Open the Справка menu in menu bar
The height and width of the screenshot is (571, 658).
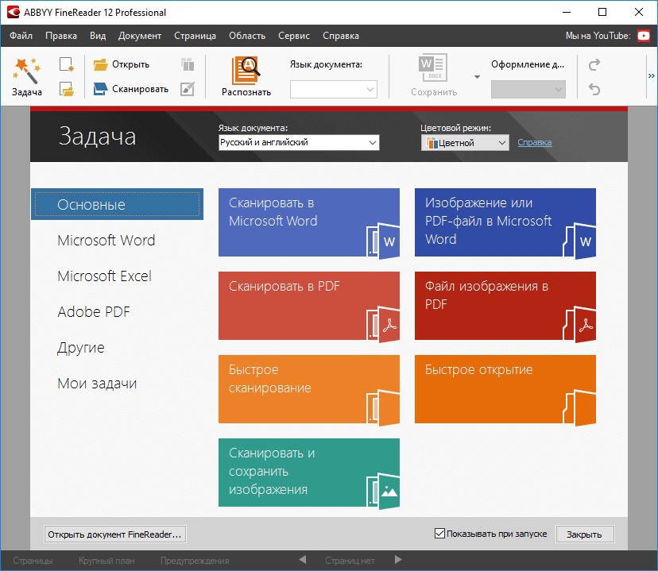click(341, 36)
